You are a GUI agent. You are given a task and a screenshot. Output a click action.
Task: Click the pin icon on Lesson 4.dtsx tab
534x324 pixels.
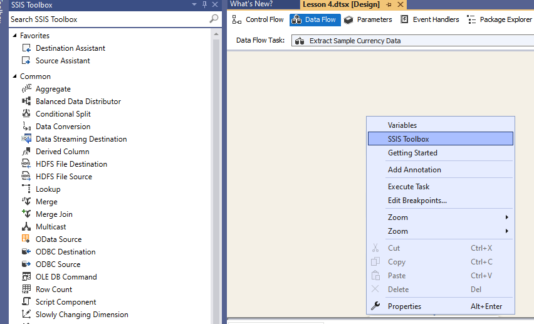point(389,4)
